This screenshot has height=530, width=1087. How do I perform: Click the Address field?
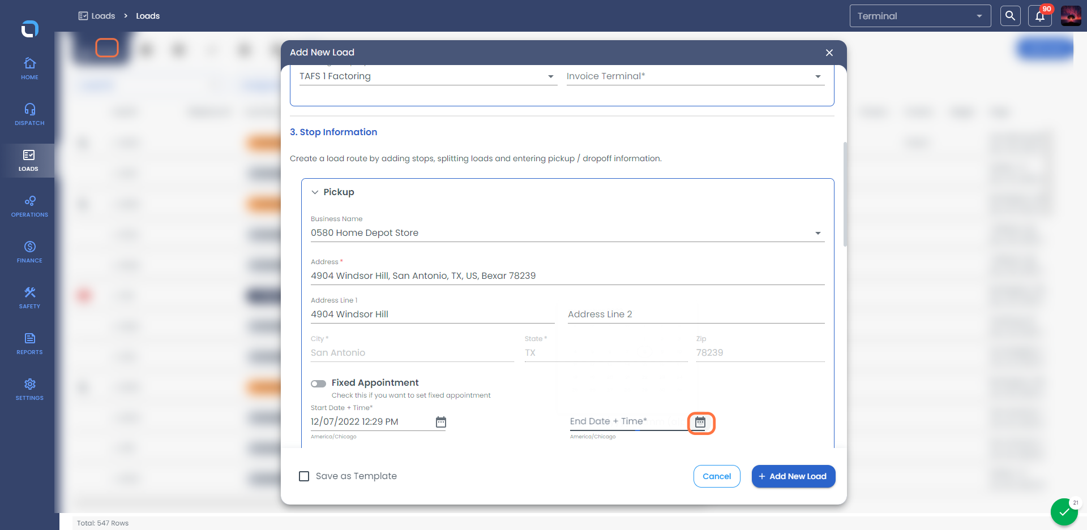567,276
